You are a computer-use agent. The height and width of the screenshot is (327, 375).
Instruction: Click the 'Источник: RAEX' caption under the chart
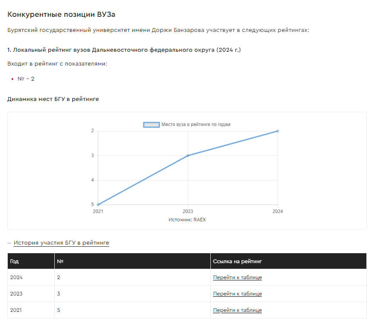pos(187,220)
